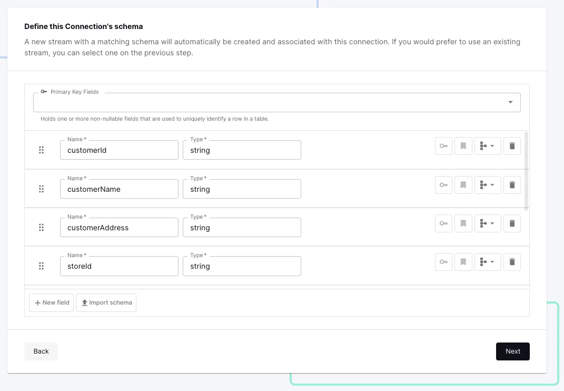Set customerName as primary key
The height and width of the screenshot is (391, 564).
coord(443,185)
